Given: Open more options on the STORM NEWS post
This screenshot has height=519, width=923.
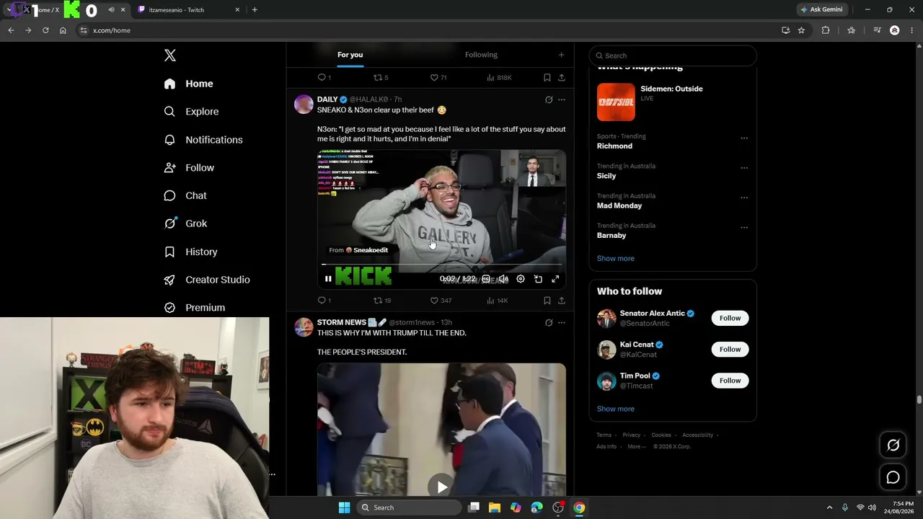Looking at the screenshot, I should pyautogui.click(x=562, y=322).
